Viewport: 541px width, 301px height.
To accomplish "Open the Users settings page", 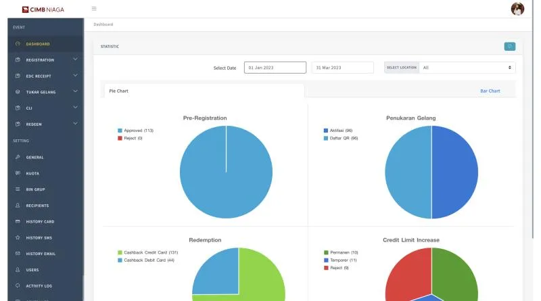I will point(45,270).
